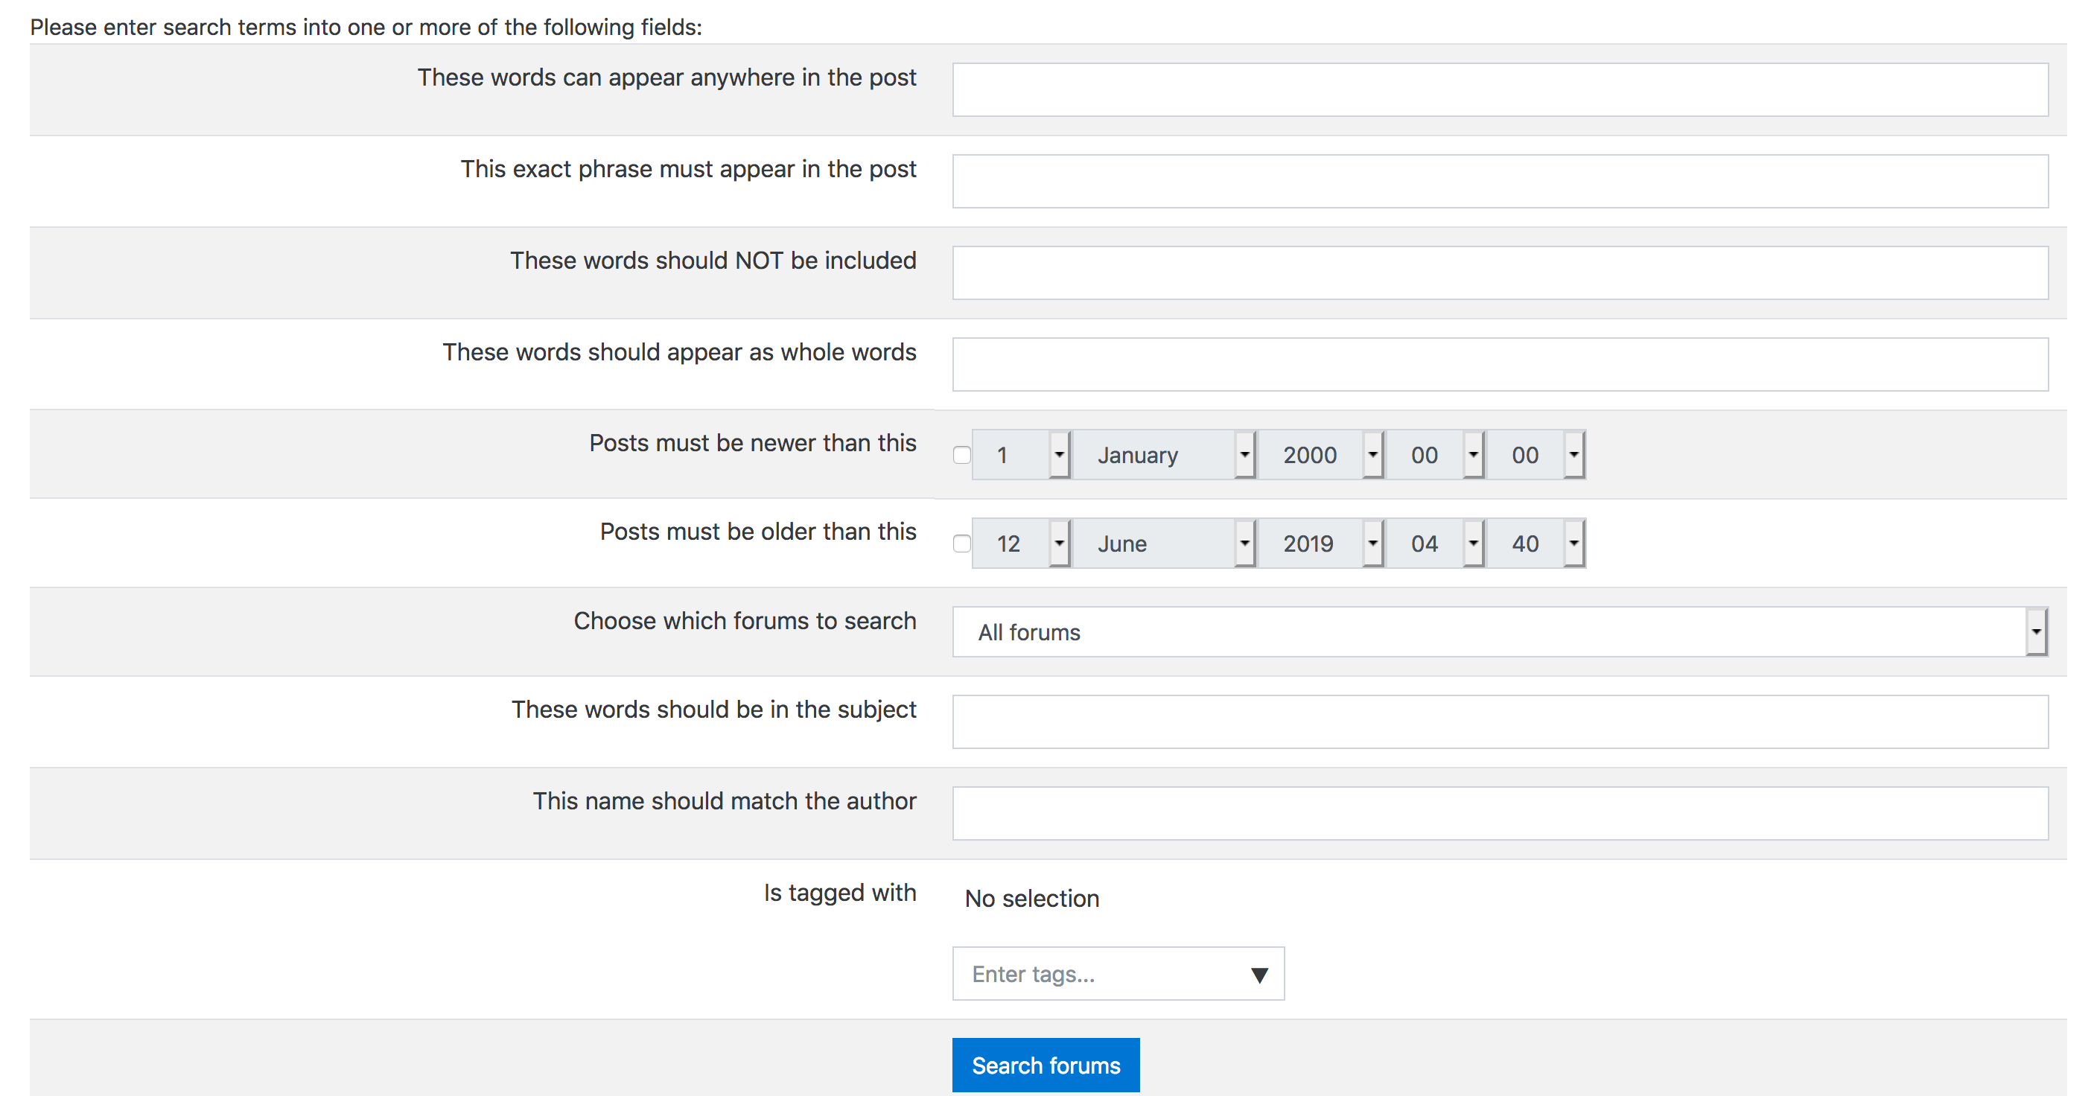Open the newer-than minute dropdown

click(x=1536, y=454)
